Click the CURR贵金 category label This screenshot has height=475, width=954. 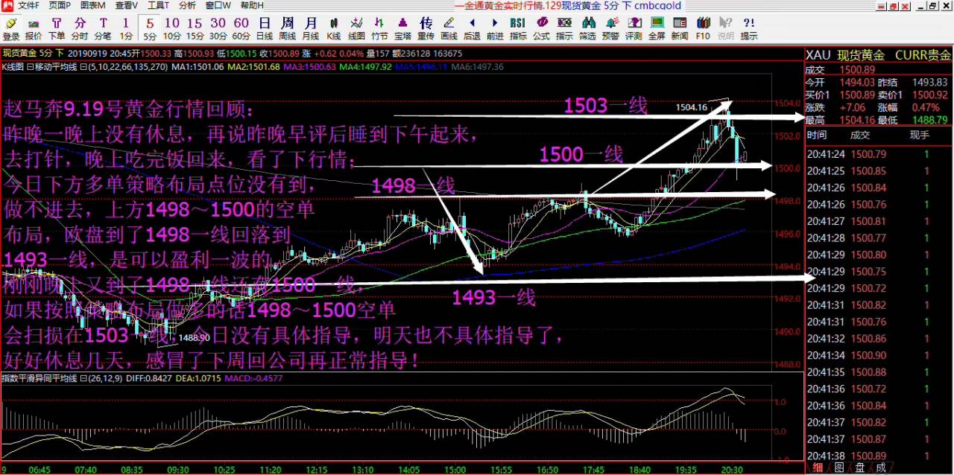pos(923,55)
